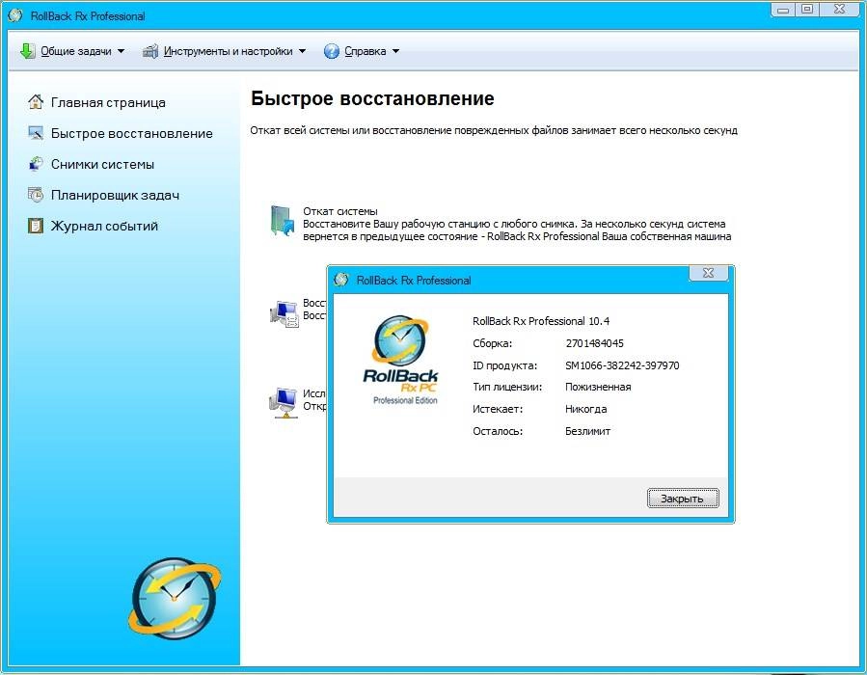This screenshot has width=867, height=675.
Task: Click the Быстрое восстановление page heading
Action: pyautogui.click(x=372, y=98)
